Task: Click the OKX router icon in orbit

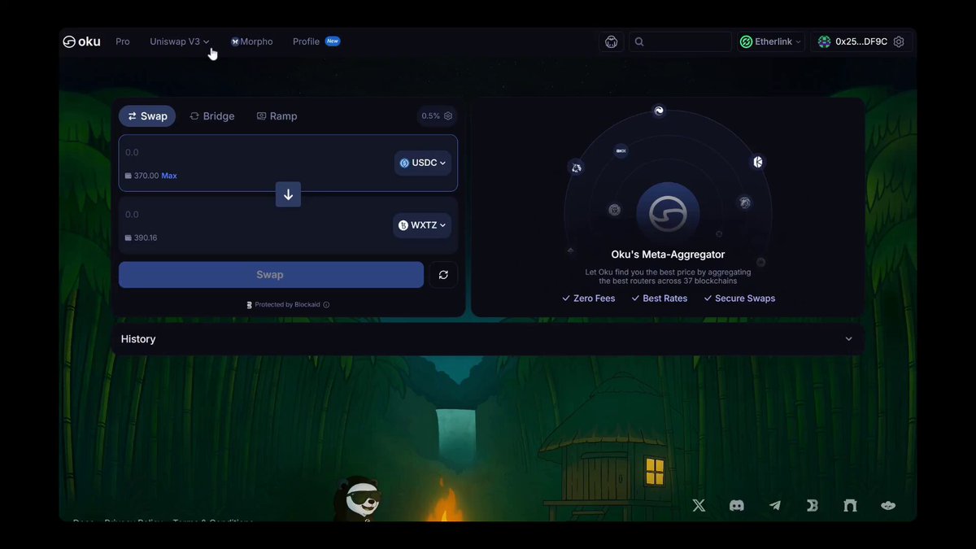Action: tap(621, 150)
